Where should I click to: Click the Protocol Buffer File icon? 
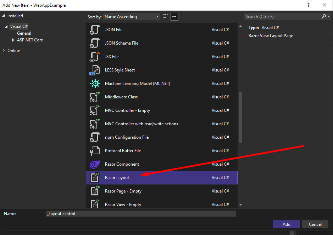[94, 151]
